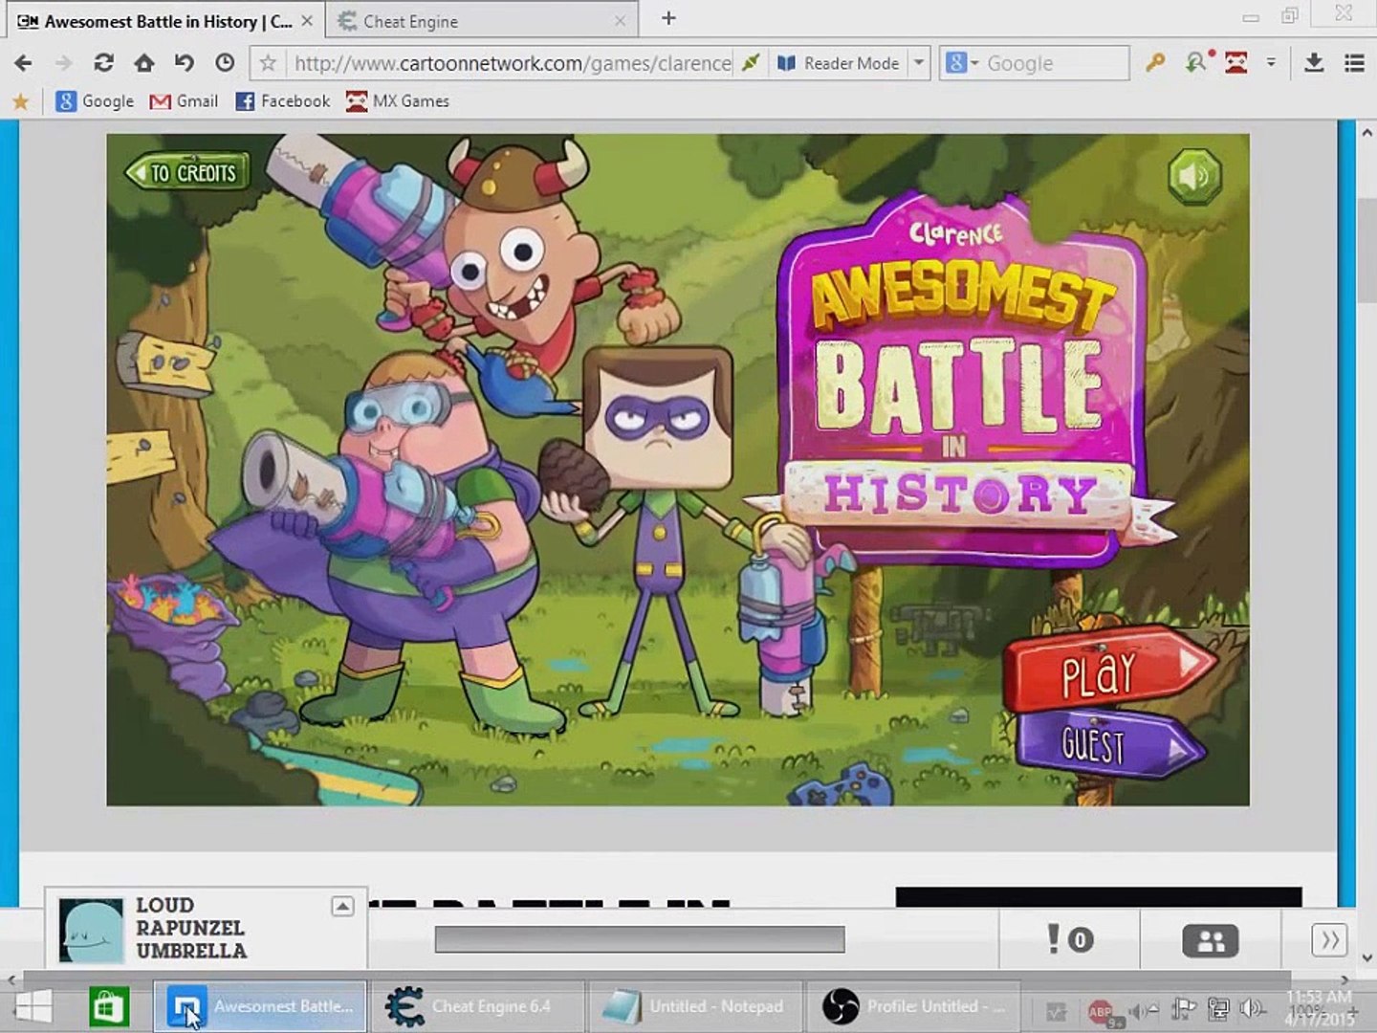This screenshot has height=1033, width=1377.
Task: Bookmark page with star icon in address bar
Action: tap(269, 63)
